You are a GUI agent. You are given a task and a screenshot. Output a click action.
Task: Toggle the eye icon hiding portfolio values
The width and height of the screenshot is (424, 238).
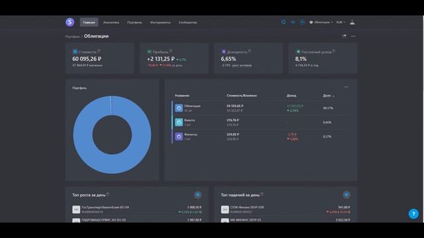click(x=293, y=22)
